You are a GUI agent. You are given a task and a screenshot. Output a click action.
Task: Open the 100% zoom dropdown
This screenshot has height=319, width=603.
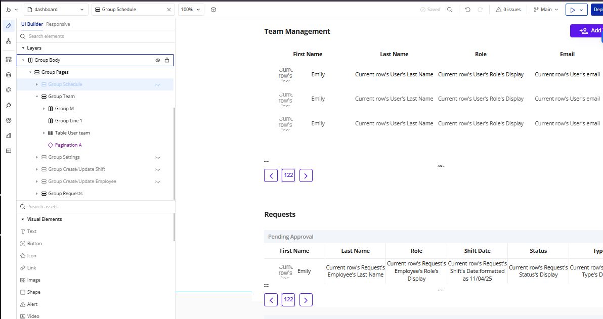191,10
